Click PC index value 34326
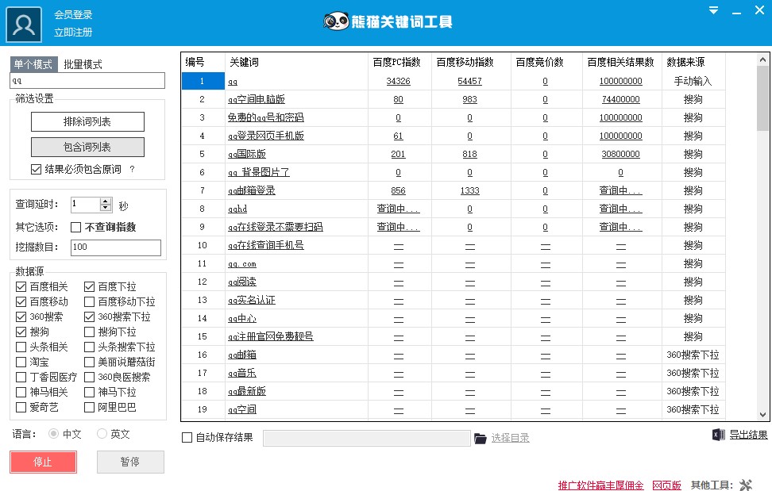The image size is (772, 491). [x=398, y=81]
